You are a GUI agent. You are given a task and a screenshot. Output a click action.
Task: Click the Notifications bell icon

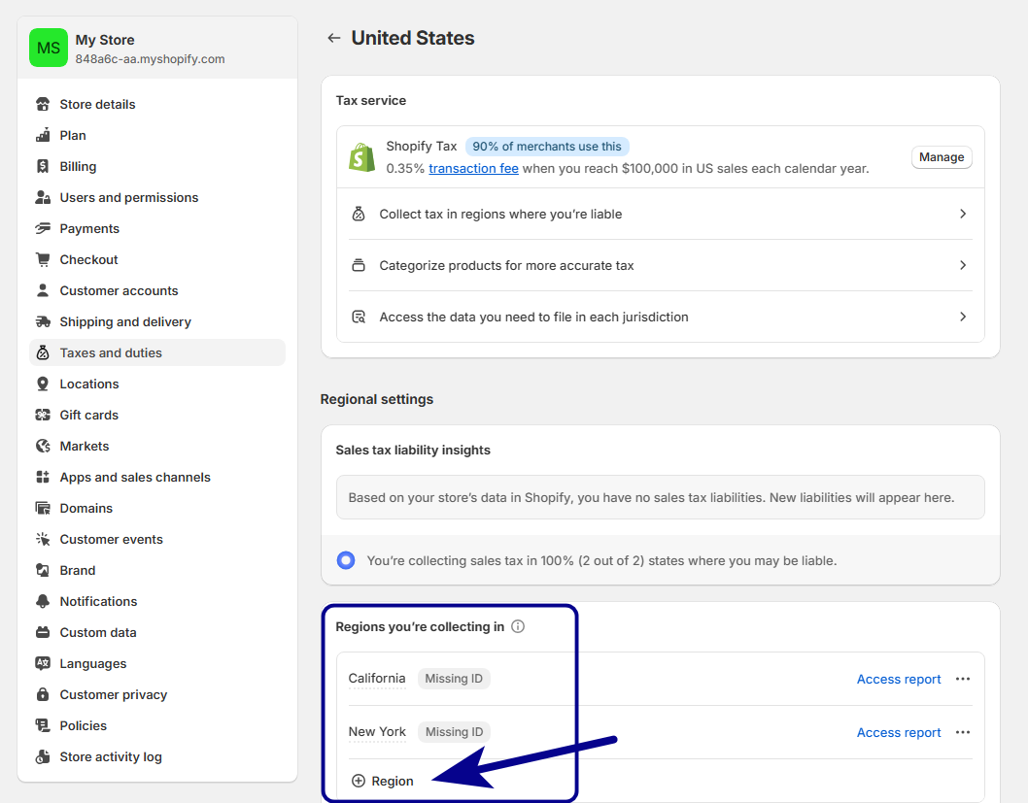click(x=43, y=601)
